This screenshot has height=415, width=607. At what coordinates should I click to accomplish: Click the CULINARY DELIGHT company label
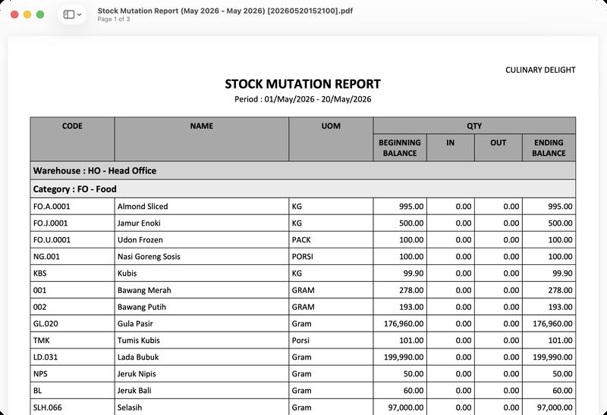[x=540, y=70]
